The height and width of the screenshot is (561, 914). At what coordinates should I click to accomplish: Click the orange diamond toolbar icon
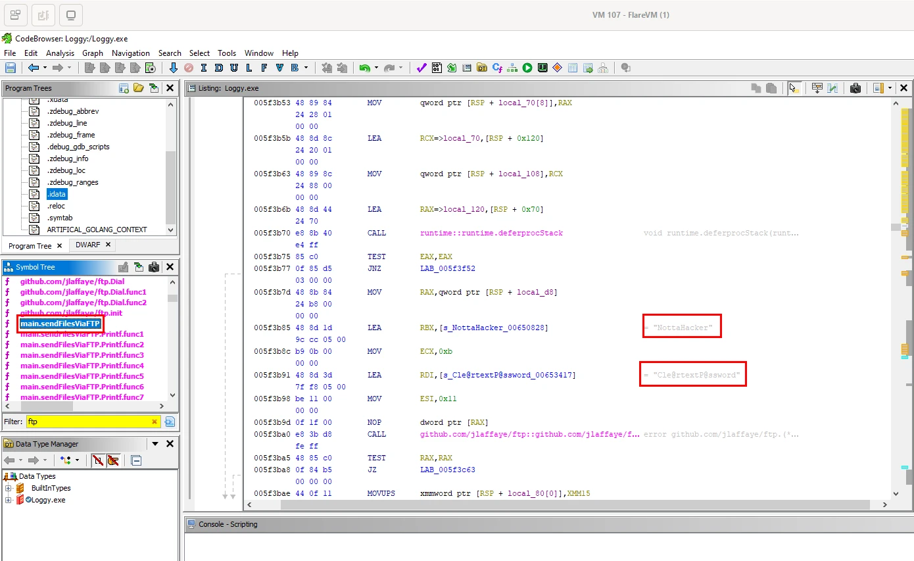tap(558, 68)
